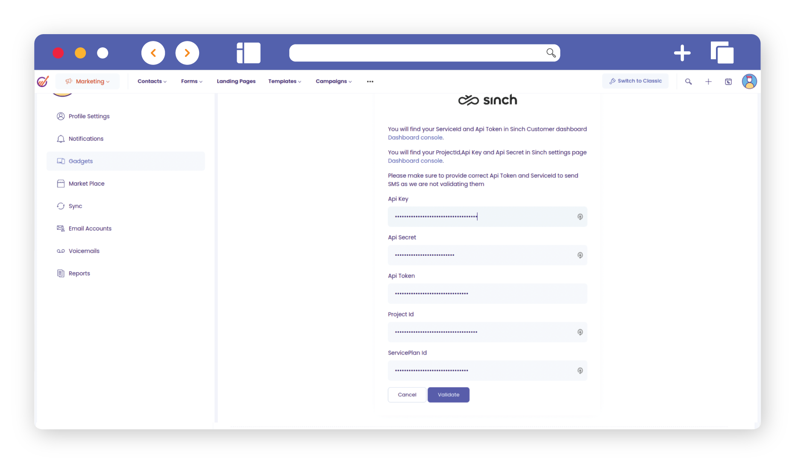The height and width of the screenshot is (464, 795).
Task: Click the browser back arrow button
Action: click(x=153, y=53)
